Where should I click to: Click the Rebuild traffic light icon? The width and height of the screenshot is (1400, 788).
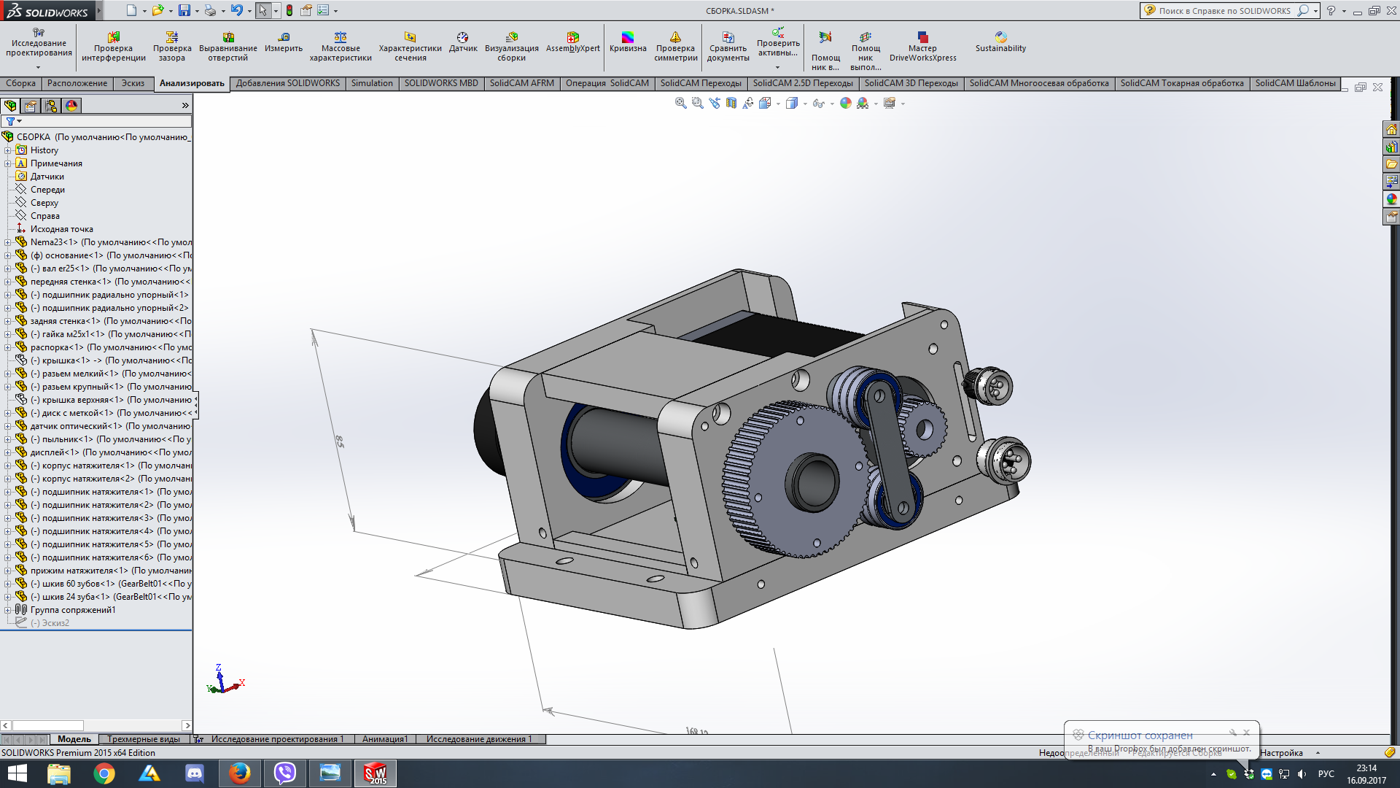point(289,10)
